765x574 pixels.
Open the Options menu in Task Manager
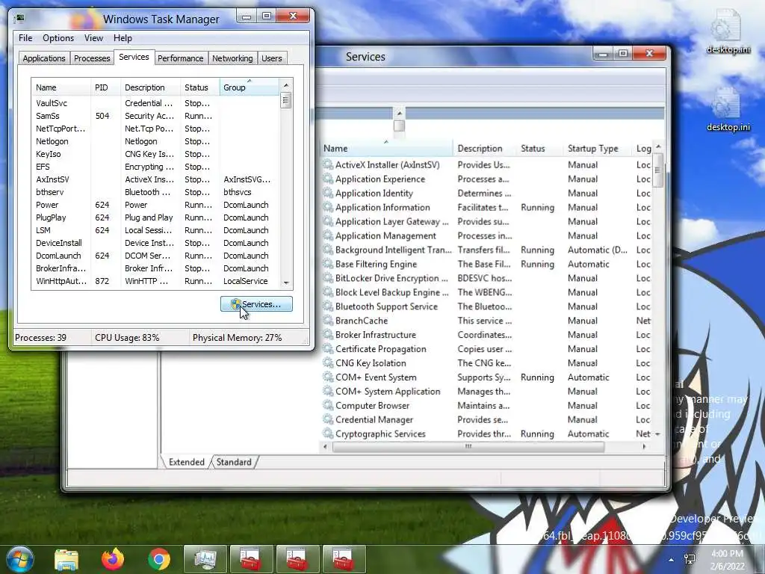click(x=58, y=38)
